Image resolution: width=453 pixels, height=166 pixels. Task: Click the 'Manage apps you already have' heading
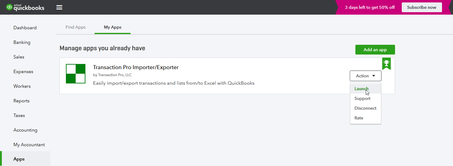click(102, 48)
